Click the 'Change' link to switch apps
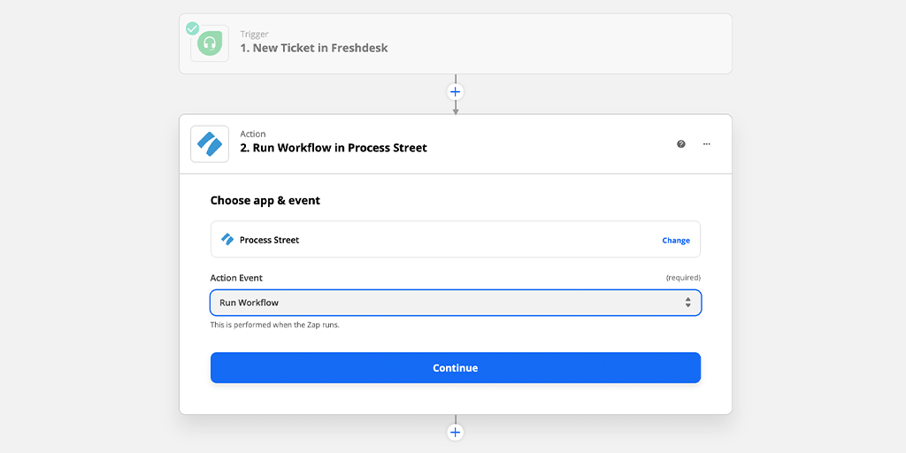Image resolution: width=906 pixels, height=453 pixels. coord(675,241)
